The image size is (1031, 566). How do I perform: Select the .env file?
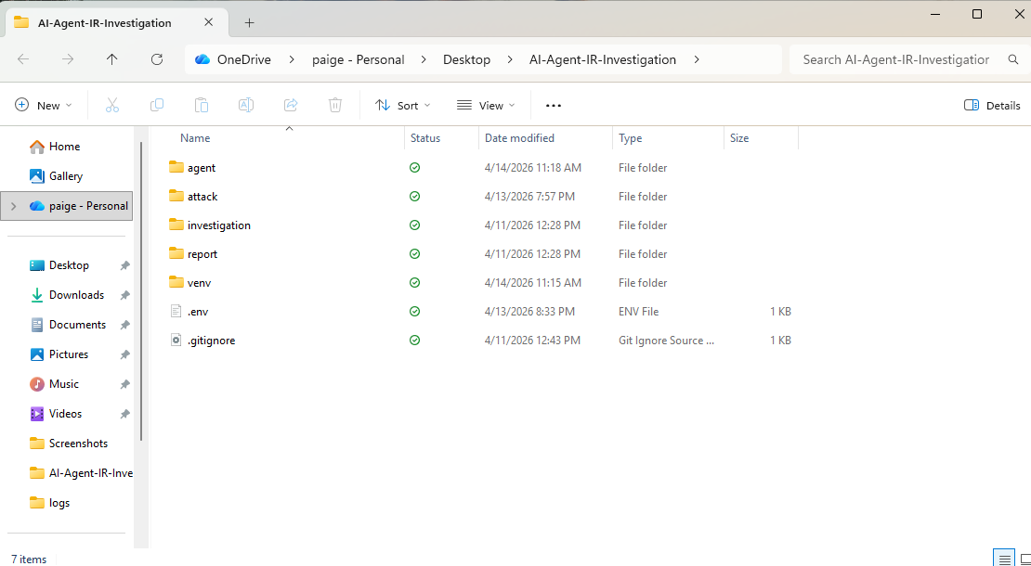198,312
